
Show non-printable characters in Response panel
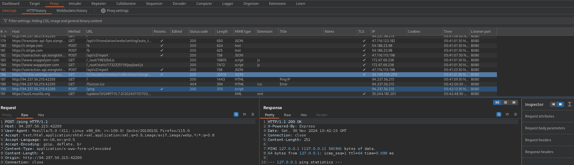(507, 114)
